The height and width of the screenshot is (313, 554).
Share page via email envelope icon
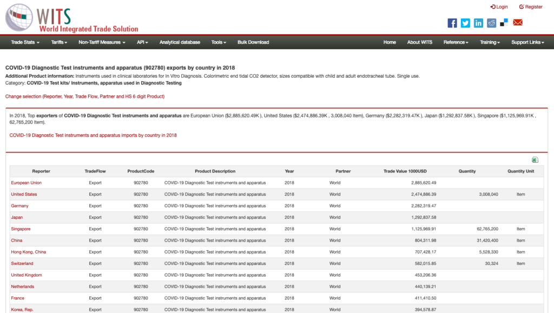518,23
